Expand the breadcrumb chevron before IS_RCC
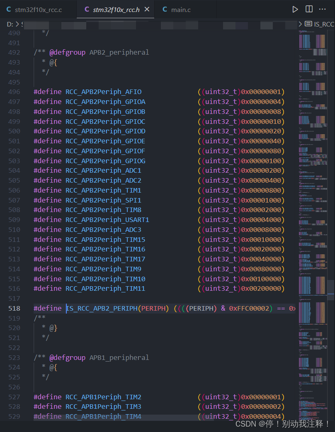Viewport: 335px width, 432px height. pyautogui.click(x=300, y=24)
